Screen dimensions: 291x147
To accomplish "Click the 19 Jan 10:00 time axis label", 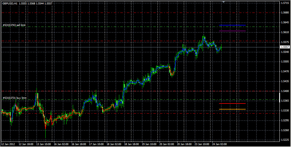I will pos(149,144).
